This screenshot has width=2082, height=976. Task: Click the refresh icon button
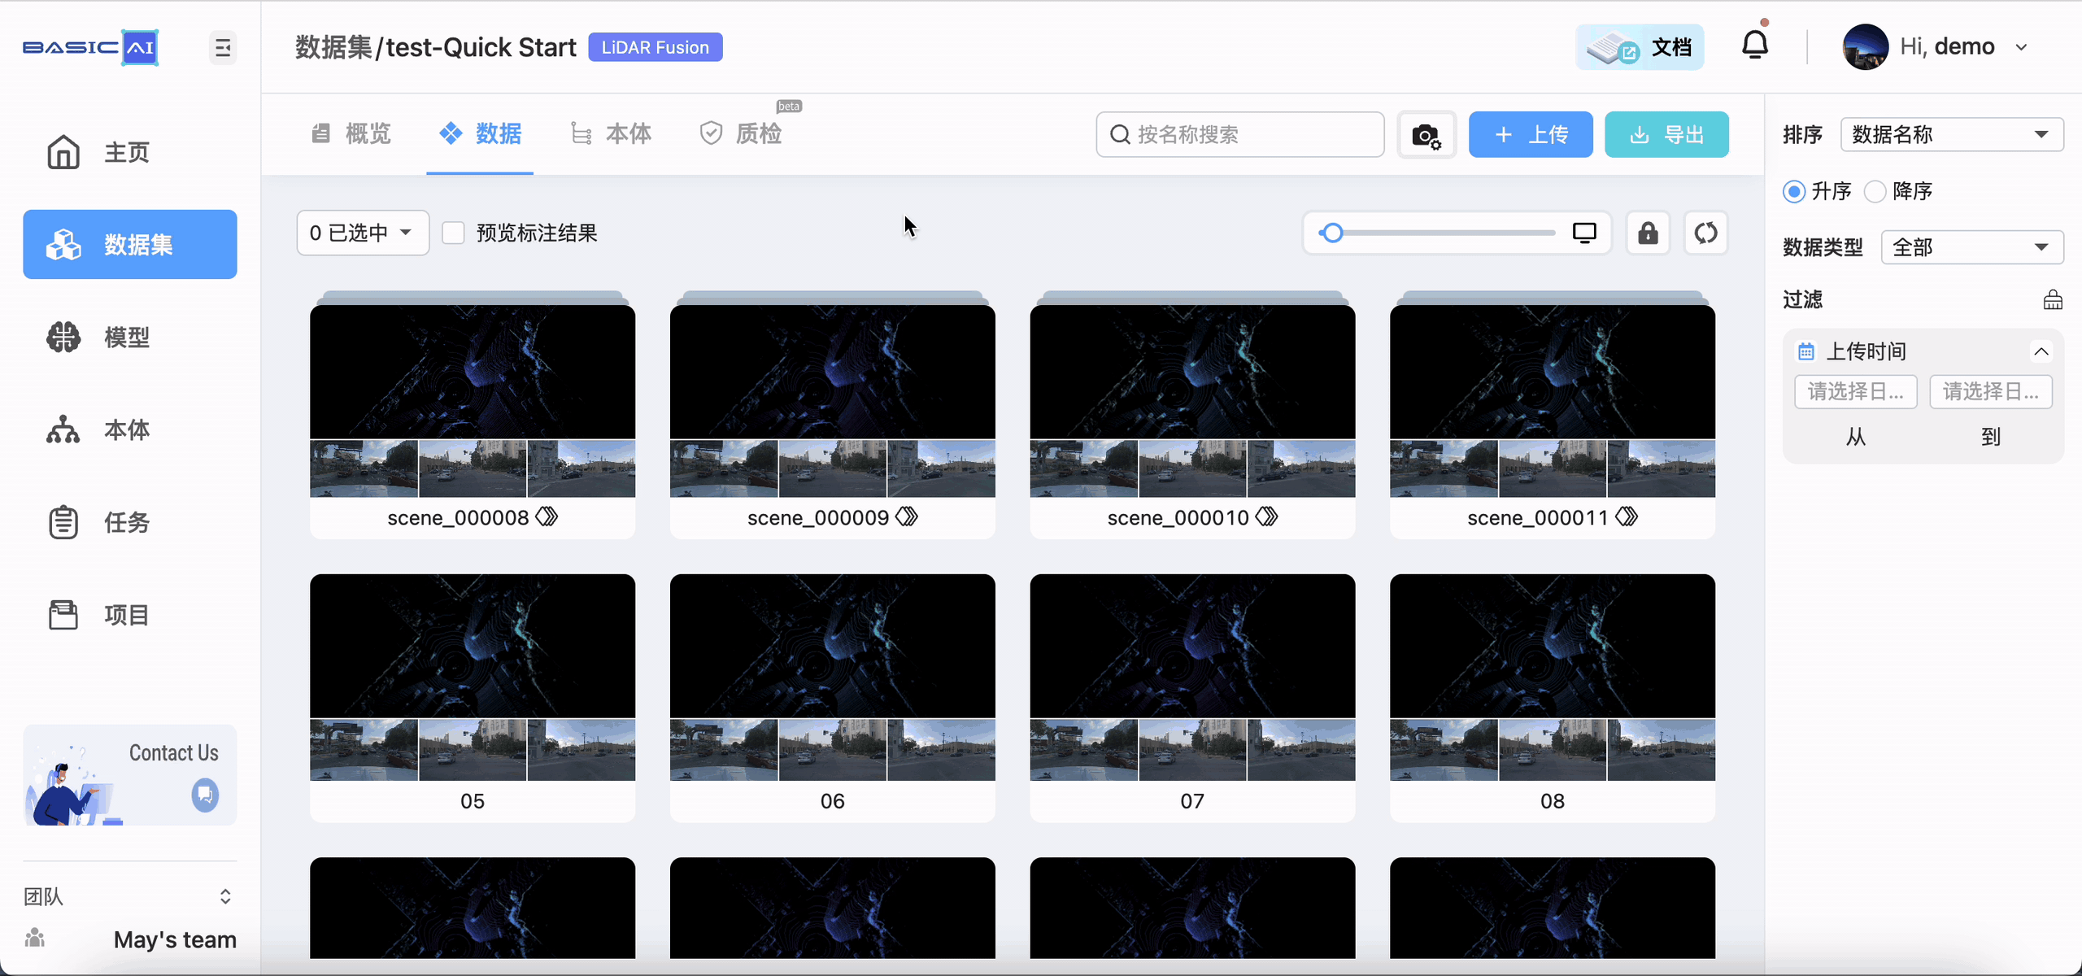click(x=1705, y=233)
